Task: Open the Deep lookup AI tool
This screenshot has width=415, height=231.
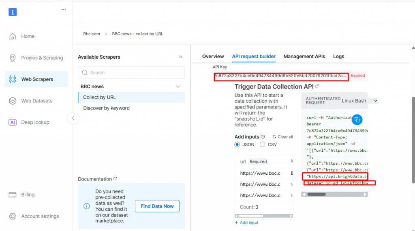Action: (x=35, y=122)
